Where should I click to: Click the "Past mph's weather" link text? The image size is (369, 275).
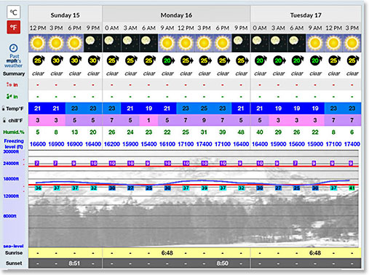pyautogui.click(x=13, y=61)
